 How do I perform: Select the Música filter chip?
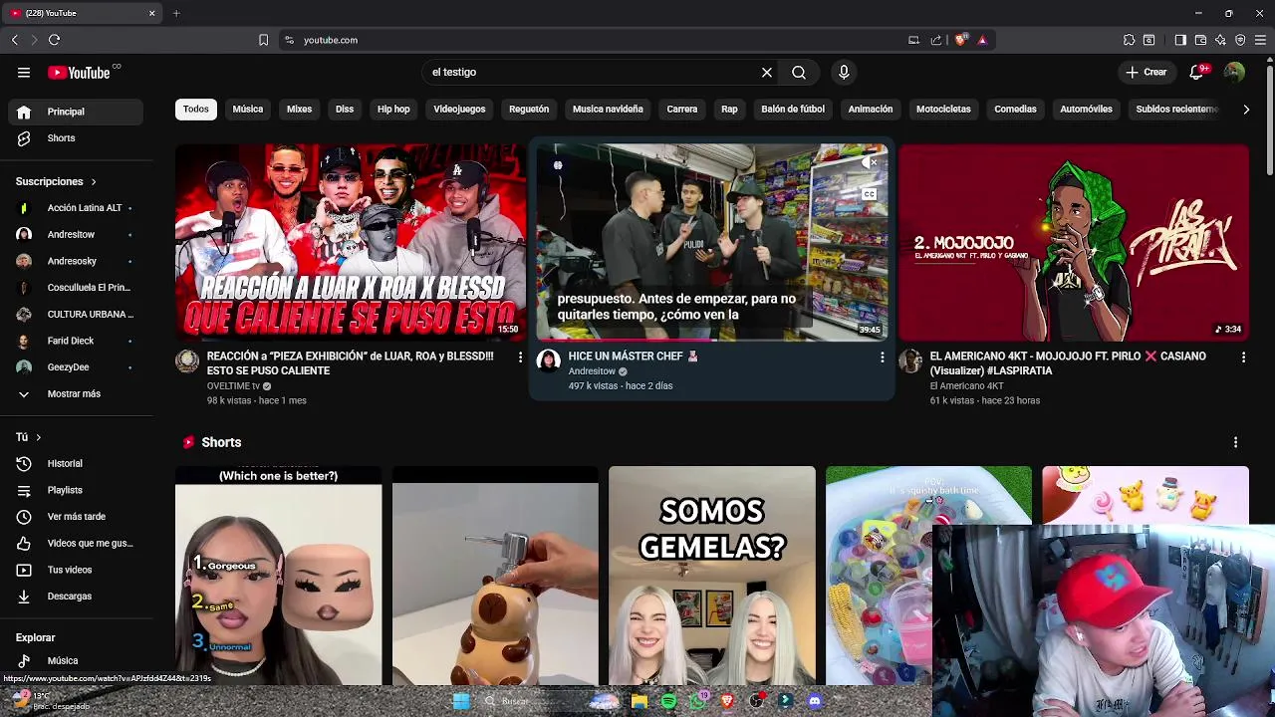248,109
